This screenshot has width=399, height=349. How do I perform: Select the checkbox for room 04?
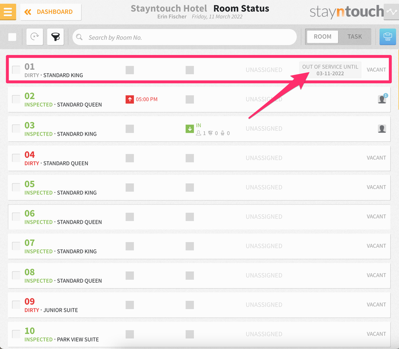(16, 158)
